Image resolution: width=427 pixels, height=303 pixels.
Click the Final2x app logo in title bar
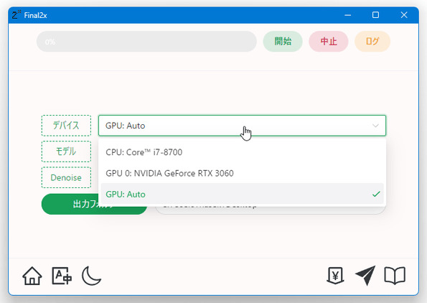tap(16, 14)
